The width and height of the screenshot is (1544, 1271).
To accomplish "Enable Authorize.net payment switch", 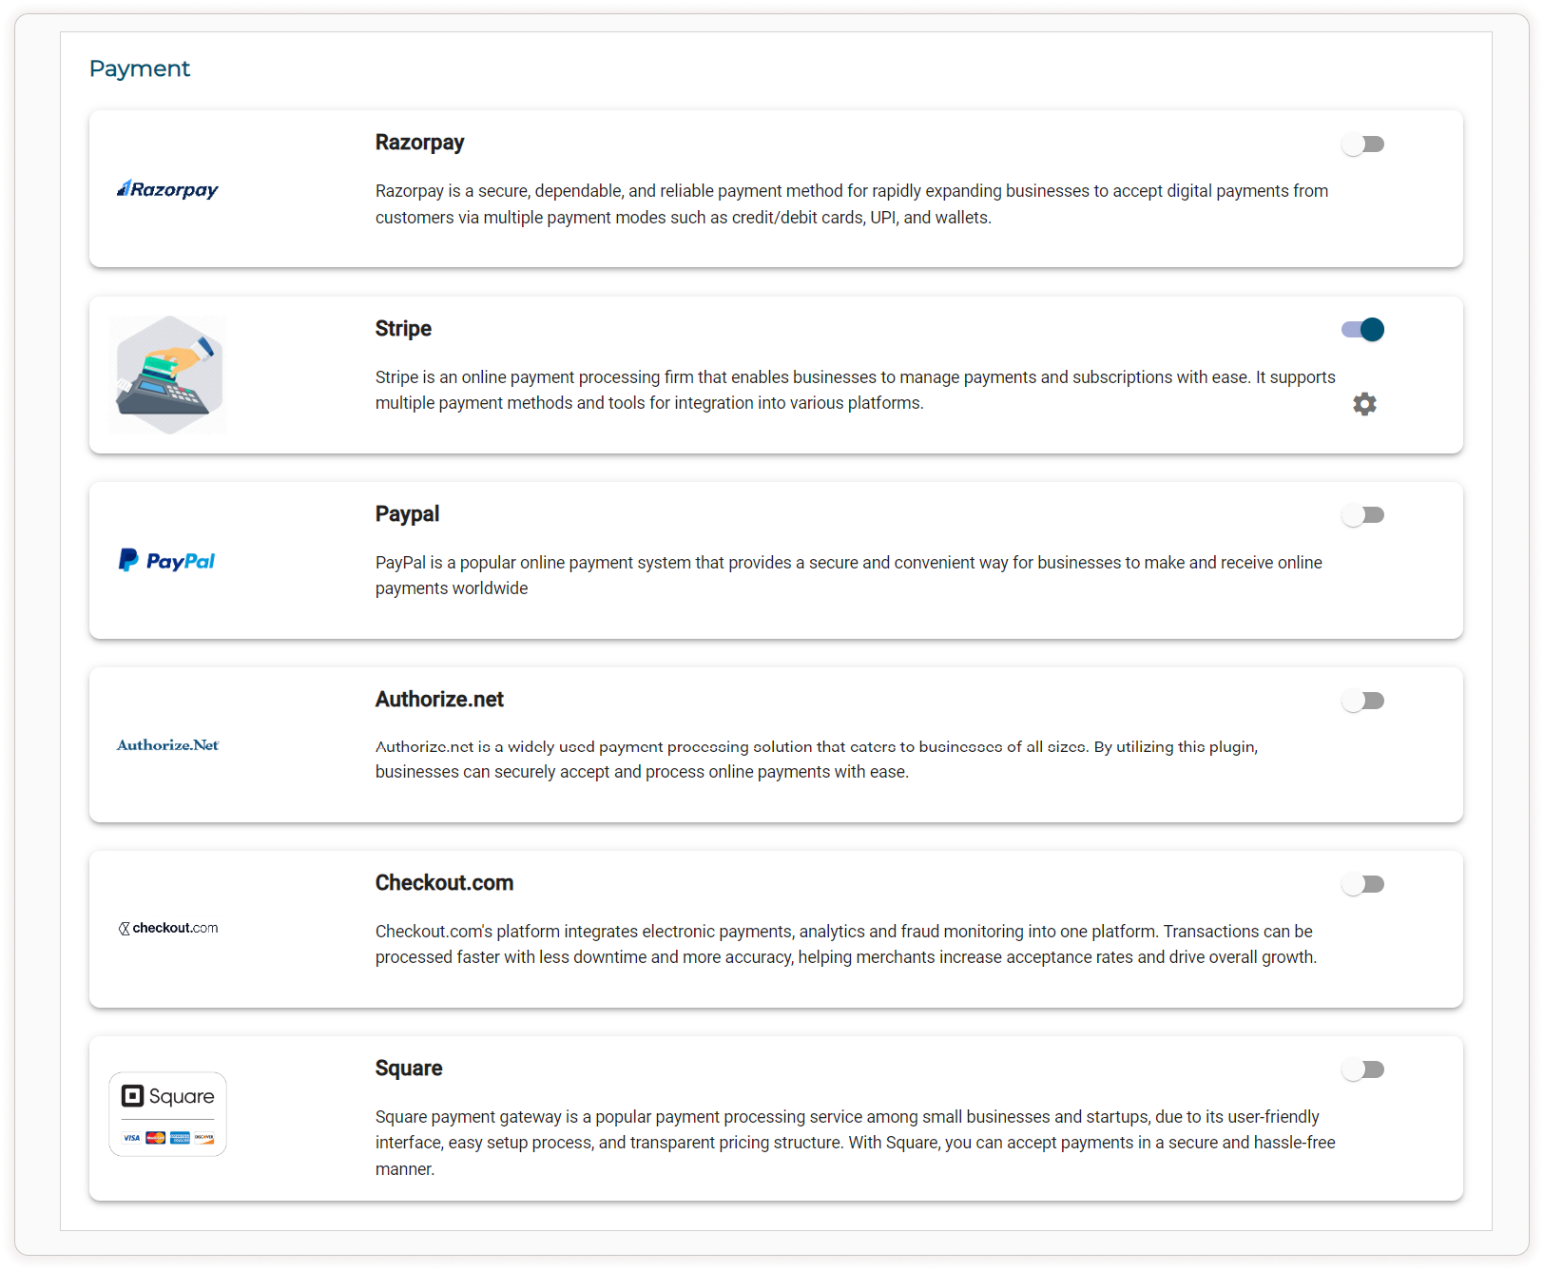I will click(1362, 701).
